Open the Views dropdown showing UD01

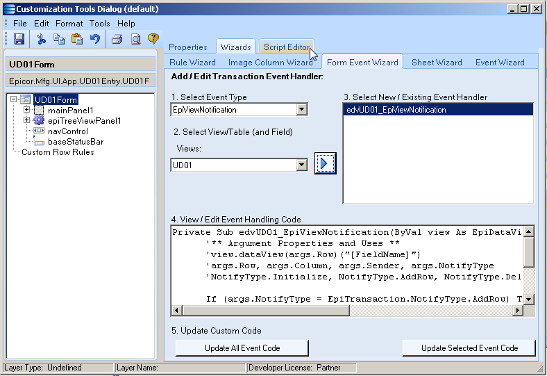[x=302, y=165]
